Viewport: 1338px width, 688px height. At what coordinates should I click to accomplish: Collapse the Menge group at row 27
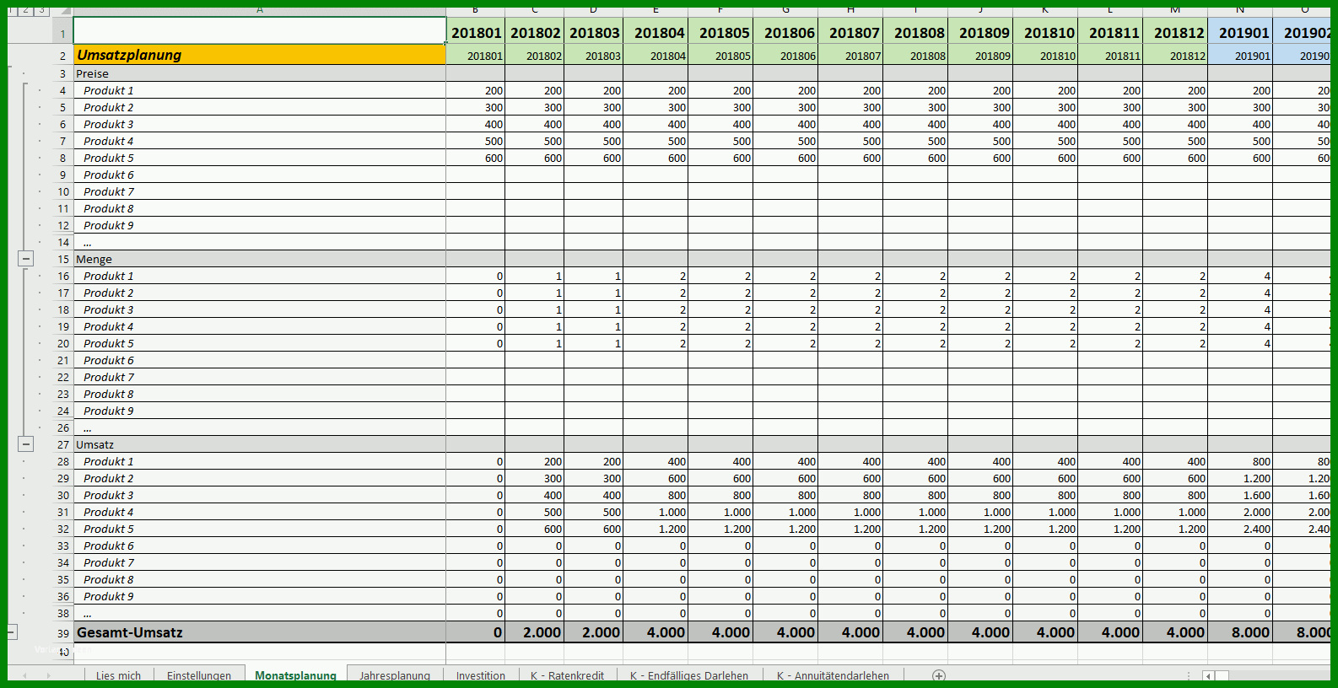coord(26,444)
